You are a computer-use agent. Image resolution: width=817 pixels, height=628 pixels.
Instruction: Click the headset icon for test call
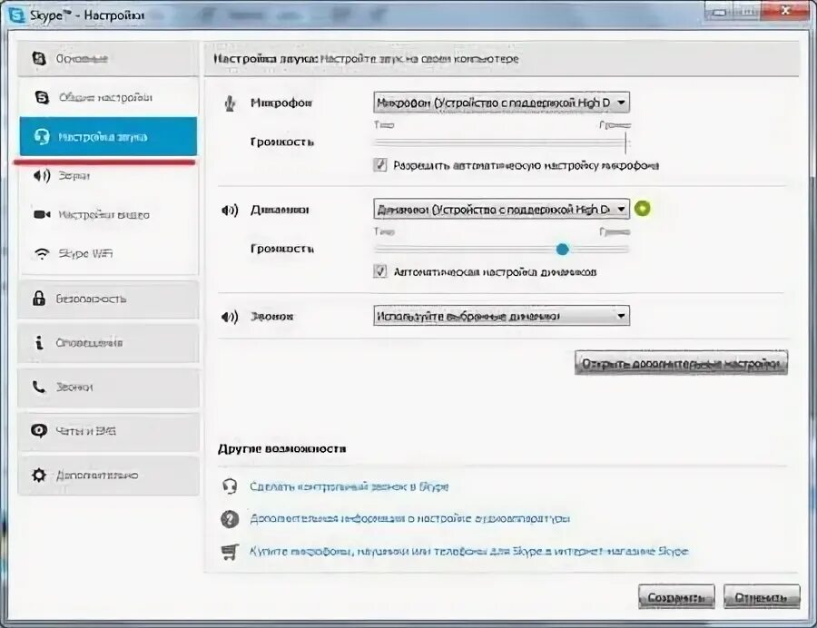230,486
